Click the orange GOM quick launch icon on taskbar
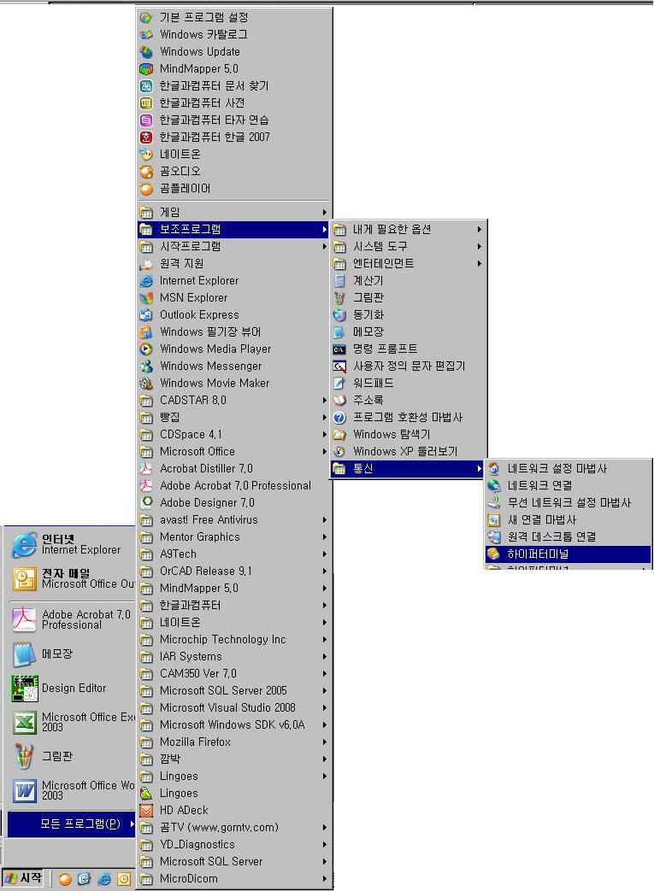654x891 pixels. point(65,879)
